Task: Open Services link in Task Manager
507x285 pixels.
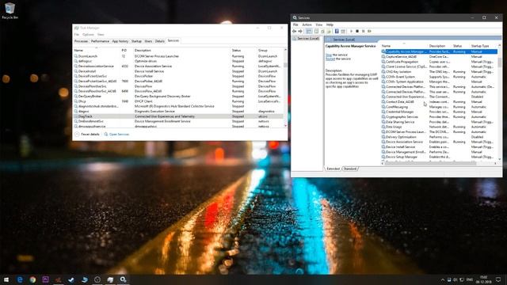Action: click(116, 134)
